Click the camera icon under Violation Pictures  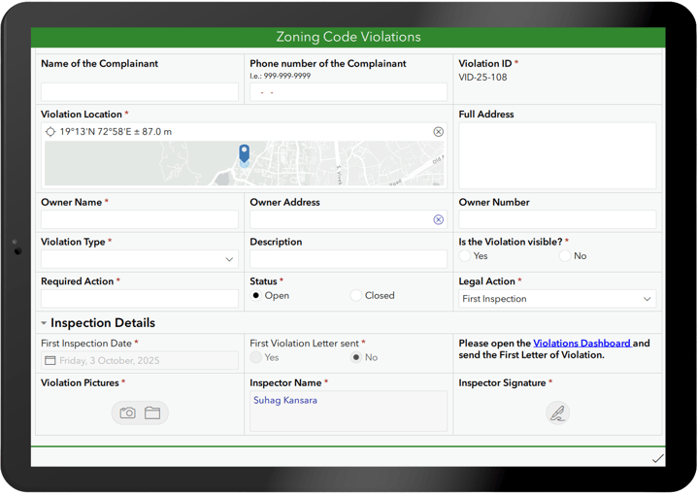127,412
